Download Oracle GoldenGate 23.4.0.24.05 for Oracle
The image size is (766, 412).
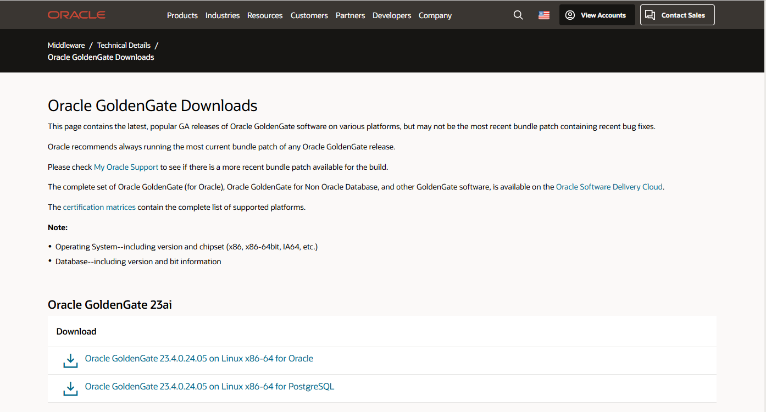[199, 358]
